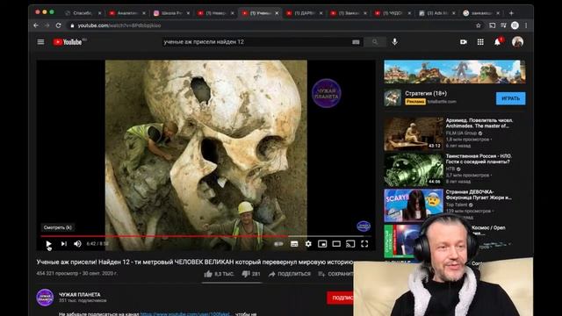The width and height of the screenshot is (562, 316).
Task: Open the YouTube apps grid
Action: coord(480,42)
